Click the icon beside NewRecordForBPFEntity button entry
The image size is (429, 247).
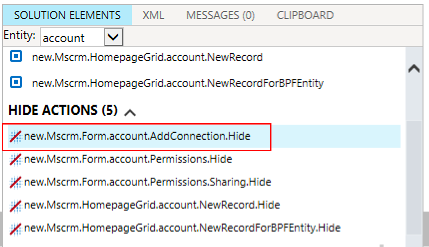pyautogui.click(x=16, y=82)
